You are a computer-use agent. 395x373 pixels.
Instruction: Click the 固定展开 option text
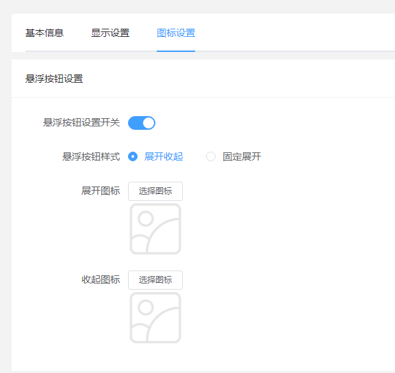tap(242, 156)
